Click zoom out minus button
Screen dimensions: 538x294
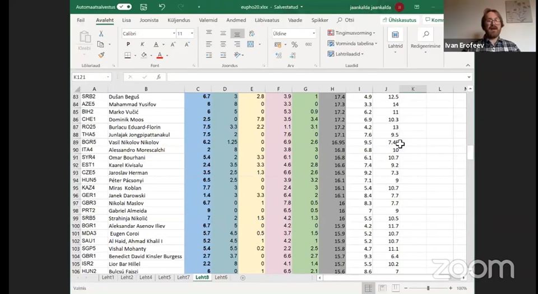click(x=406, y=288)
